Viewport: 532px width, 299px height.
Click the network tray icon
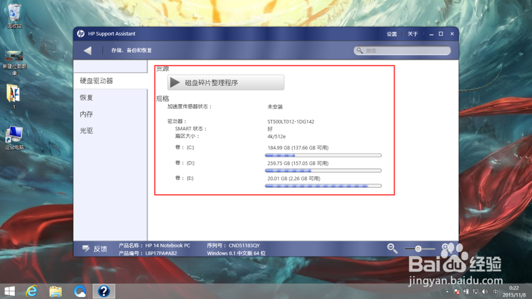[475, 292]
